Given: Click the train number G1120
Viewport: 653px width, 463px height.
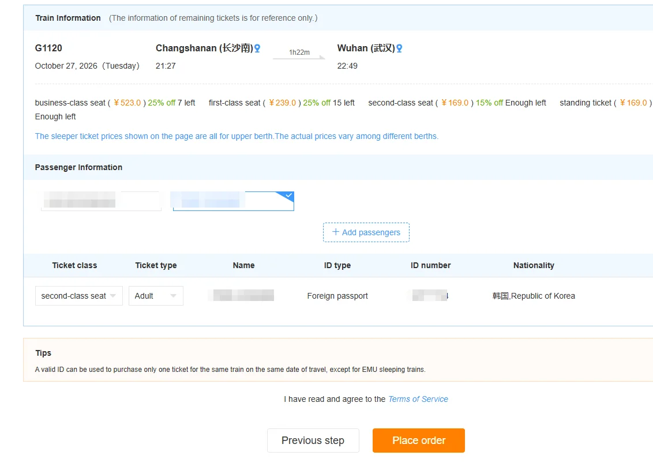Looking at the screenshot, I should coord(48,48).
